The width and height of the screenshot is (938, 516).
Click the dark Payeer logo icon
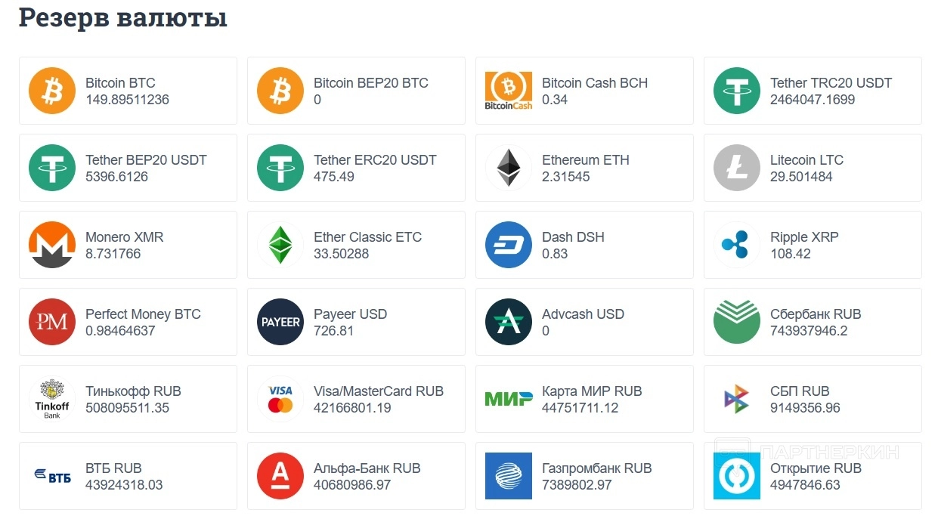[280, 322]
